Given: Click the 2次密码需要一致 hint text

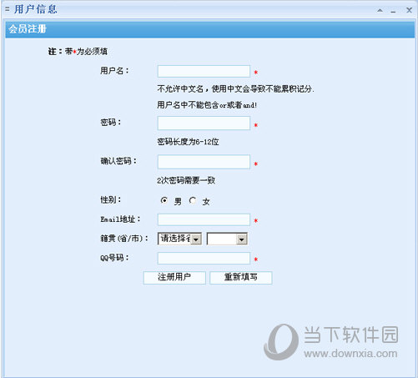Looking at the screenshot, I should [186, 180].
